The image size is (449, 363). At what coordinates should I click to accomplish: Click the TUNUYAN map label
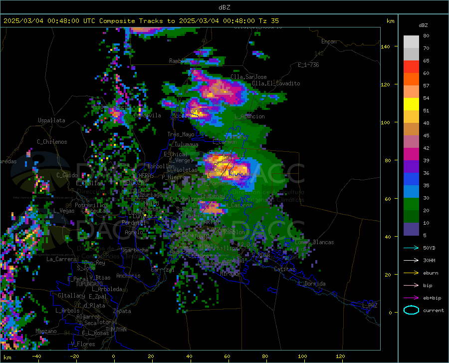[116, 330]
